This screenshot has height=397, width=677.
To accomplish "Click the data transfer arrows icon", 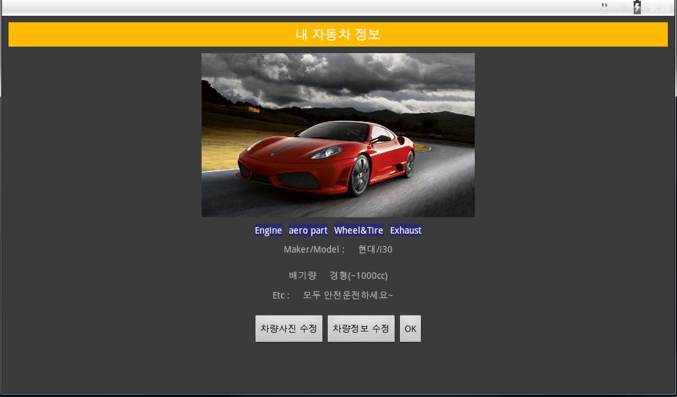I will [604, 6].
